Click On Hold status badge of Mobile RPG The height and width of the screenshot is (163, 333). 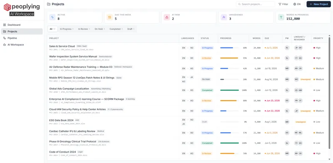[206, 79]
